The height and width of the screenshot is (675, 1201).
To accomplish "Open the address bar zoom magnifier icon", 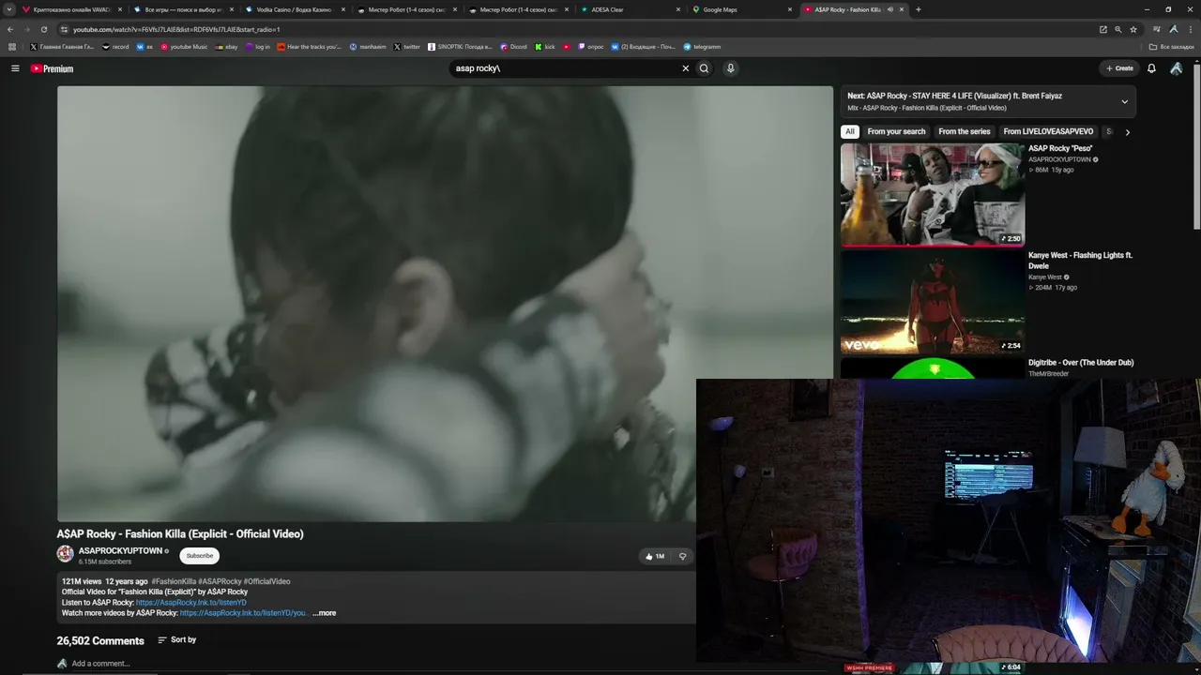I will tap(1117, 29).
